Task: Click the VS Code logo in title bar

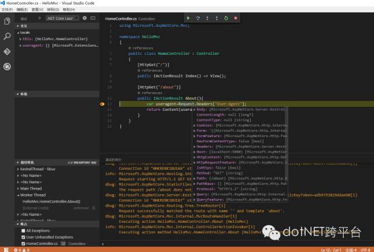Action: click(2, 3)
